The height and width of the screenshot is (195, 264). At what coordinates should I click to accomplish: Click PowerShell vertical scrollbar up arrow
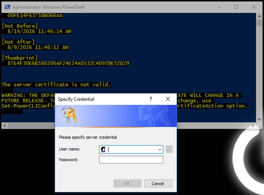click(259, 17)
